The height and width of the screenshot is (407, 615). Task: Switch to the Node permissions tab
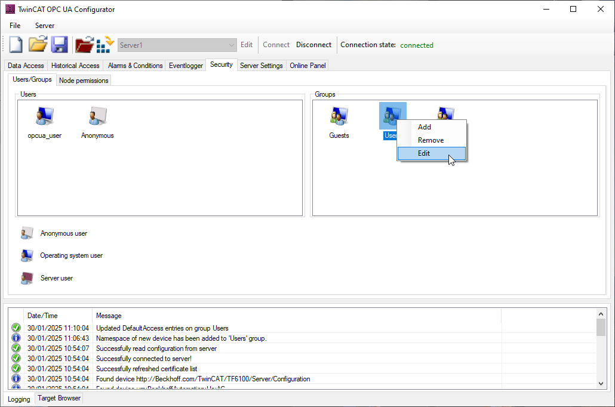coord(84,81)
